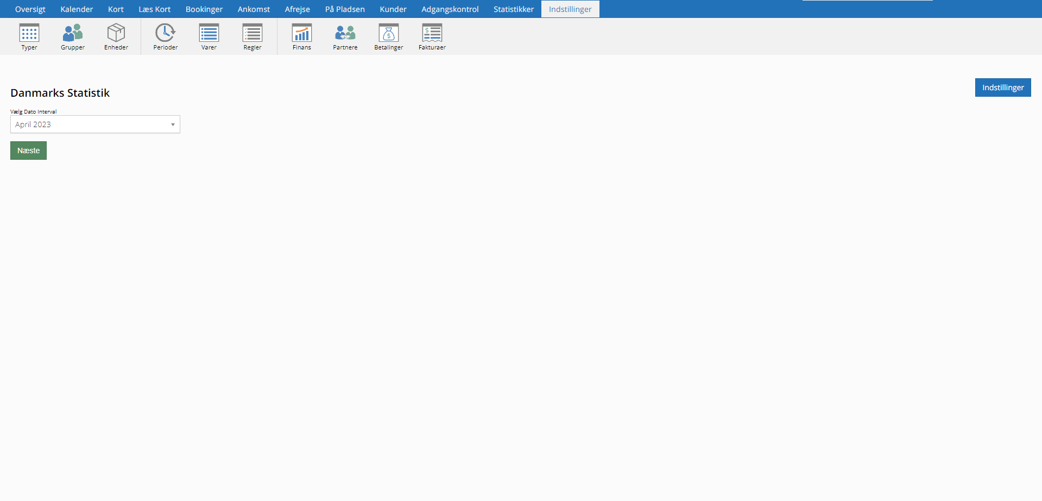Open the Typer calendar grid icon
This screenshot has width=1042, height=501.
point(29,34)
